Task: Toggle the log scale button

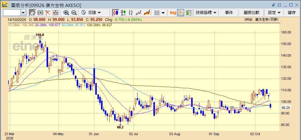Action: [x=173, y=13]
